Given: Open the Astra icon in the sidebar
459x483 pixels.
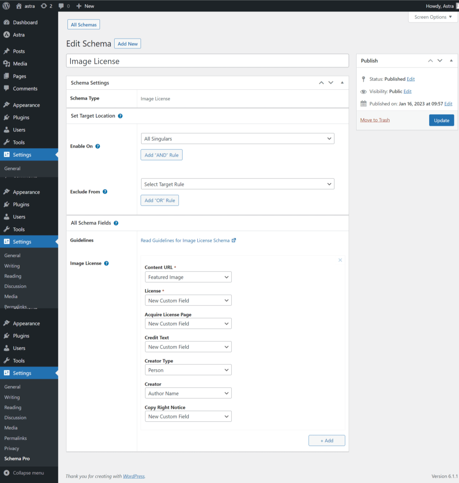Looking at the screenshot, I should point(7,34).
